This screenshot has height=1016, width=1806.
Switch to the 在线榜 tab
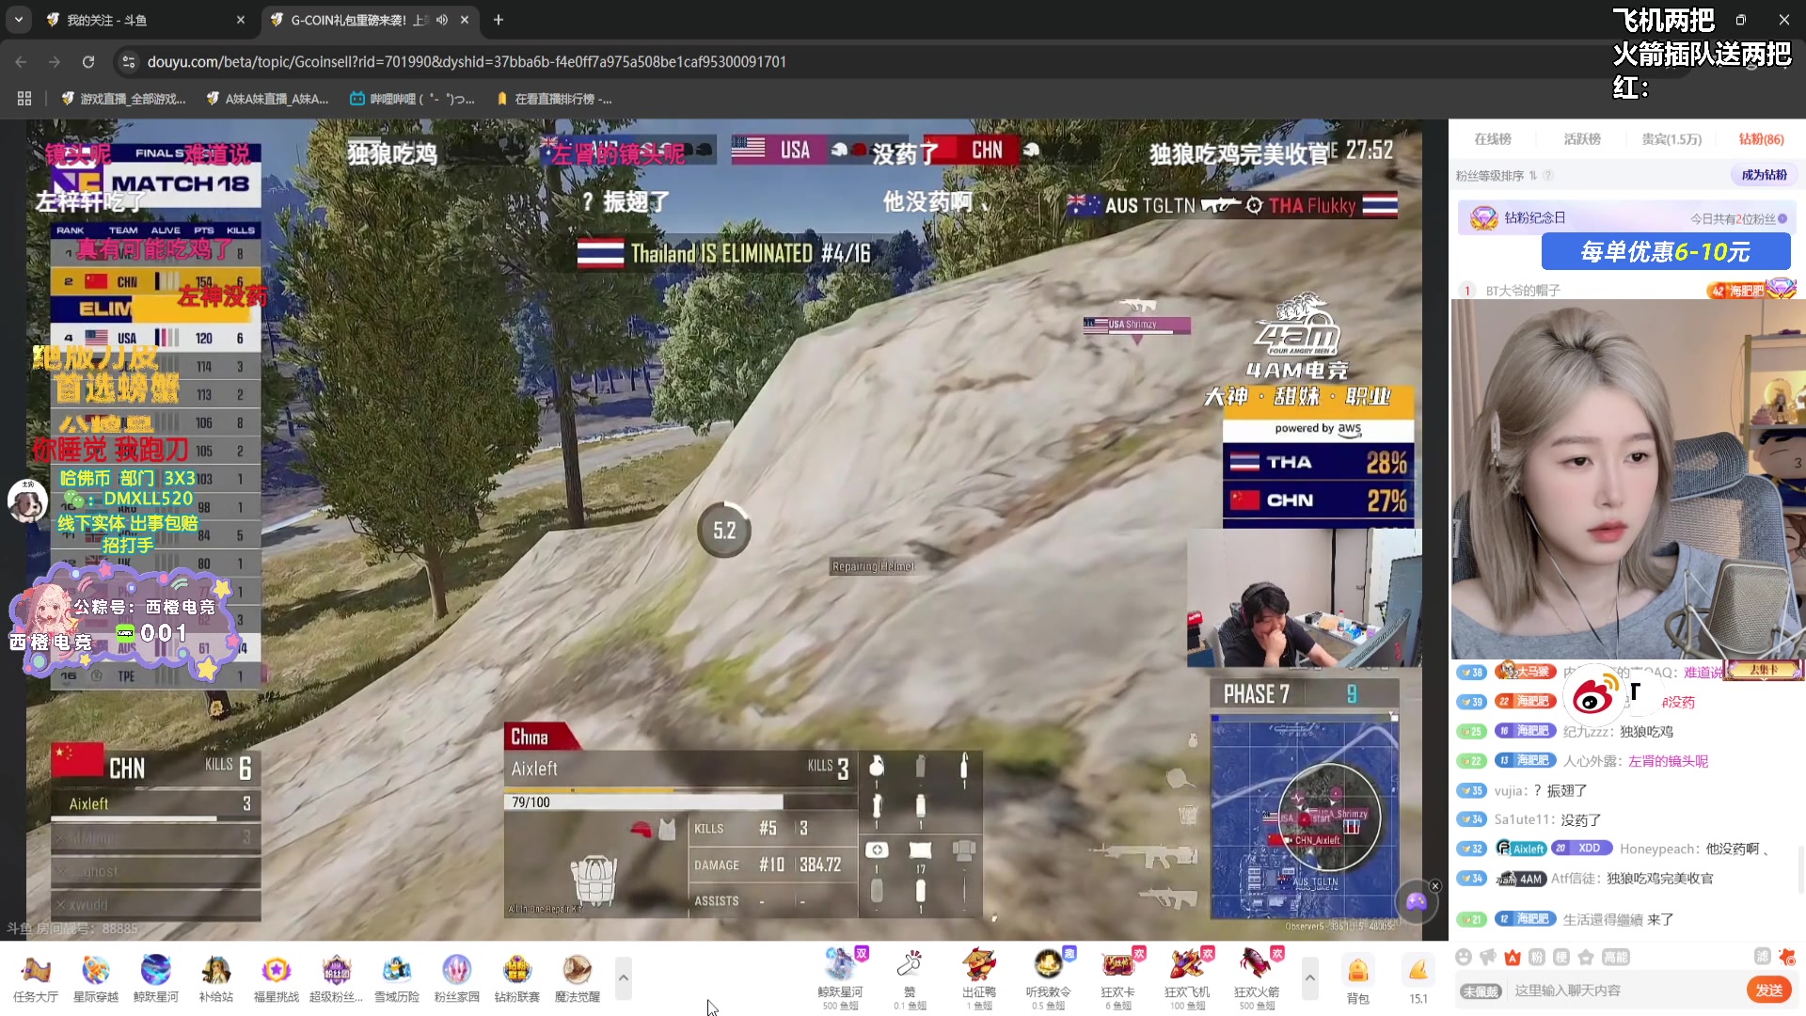click(1492, 139)
